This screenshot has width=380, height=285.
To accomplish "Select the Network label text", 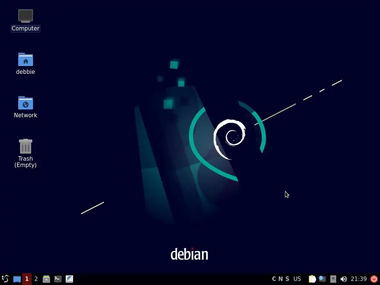I will click(x=26, y=115).
